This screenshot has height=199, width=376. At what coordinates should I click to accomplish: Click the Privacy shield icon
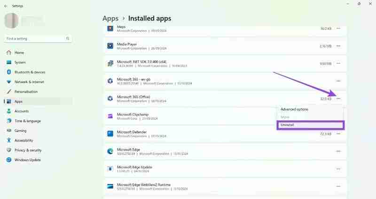9,150
